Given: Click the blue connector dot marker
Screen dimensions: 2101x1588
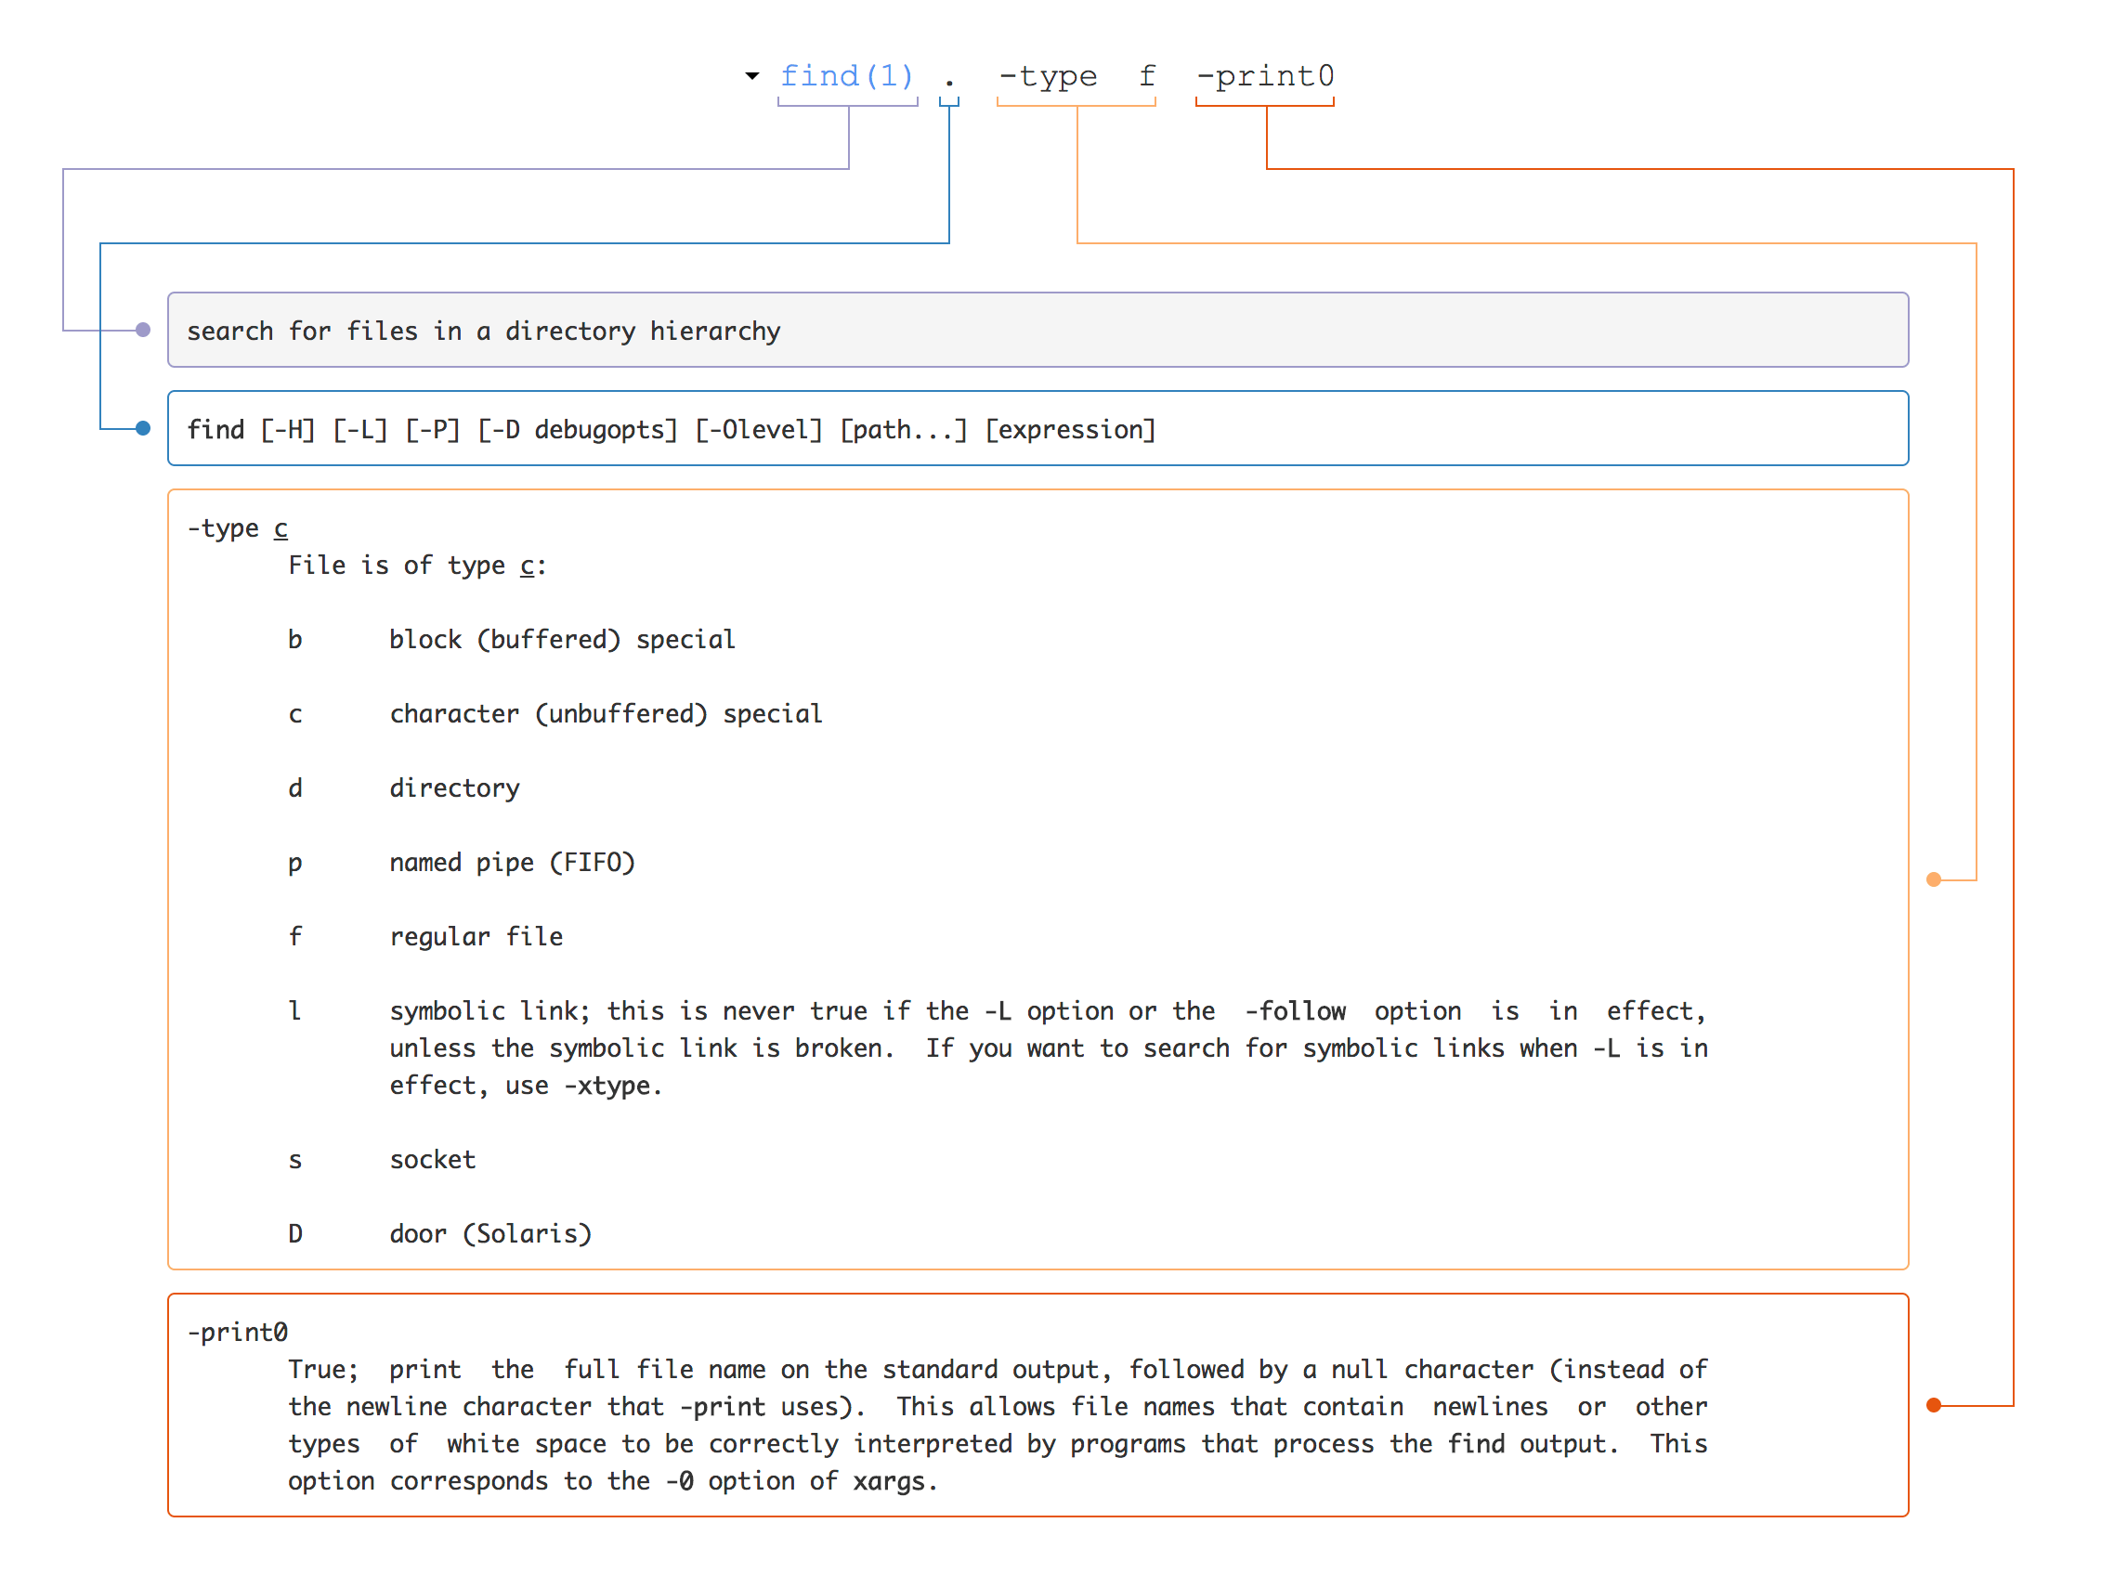Looking at the screenshot, I should [x=143, y=428].
